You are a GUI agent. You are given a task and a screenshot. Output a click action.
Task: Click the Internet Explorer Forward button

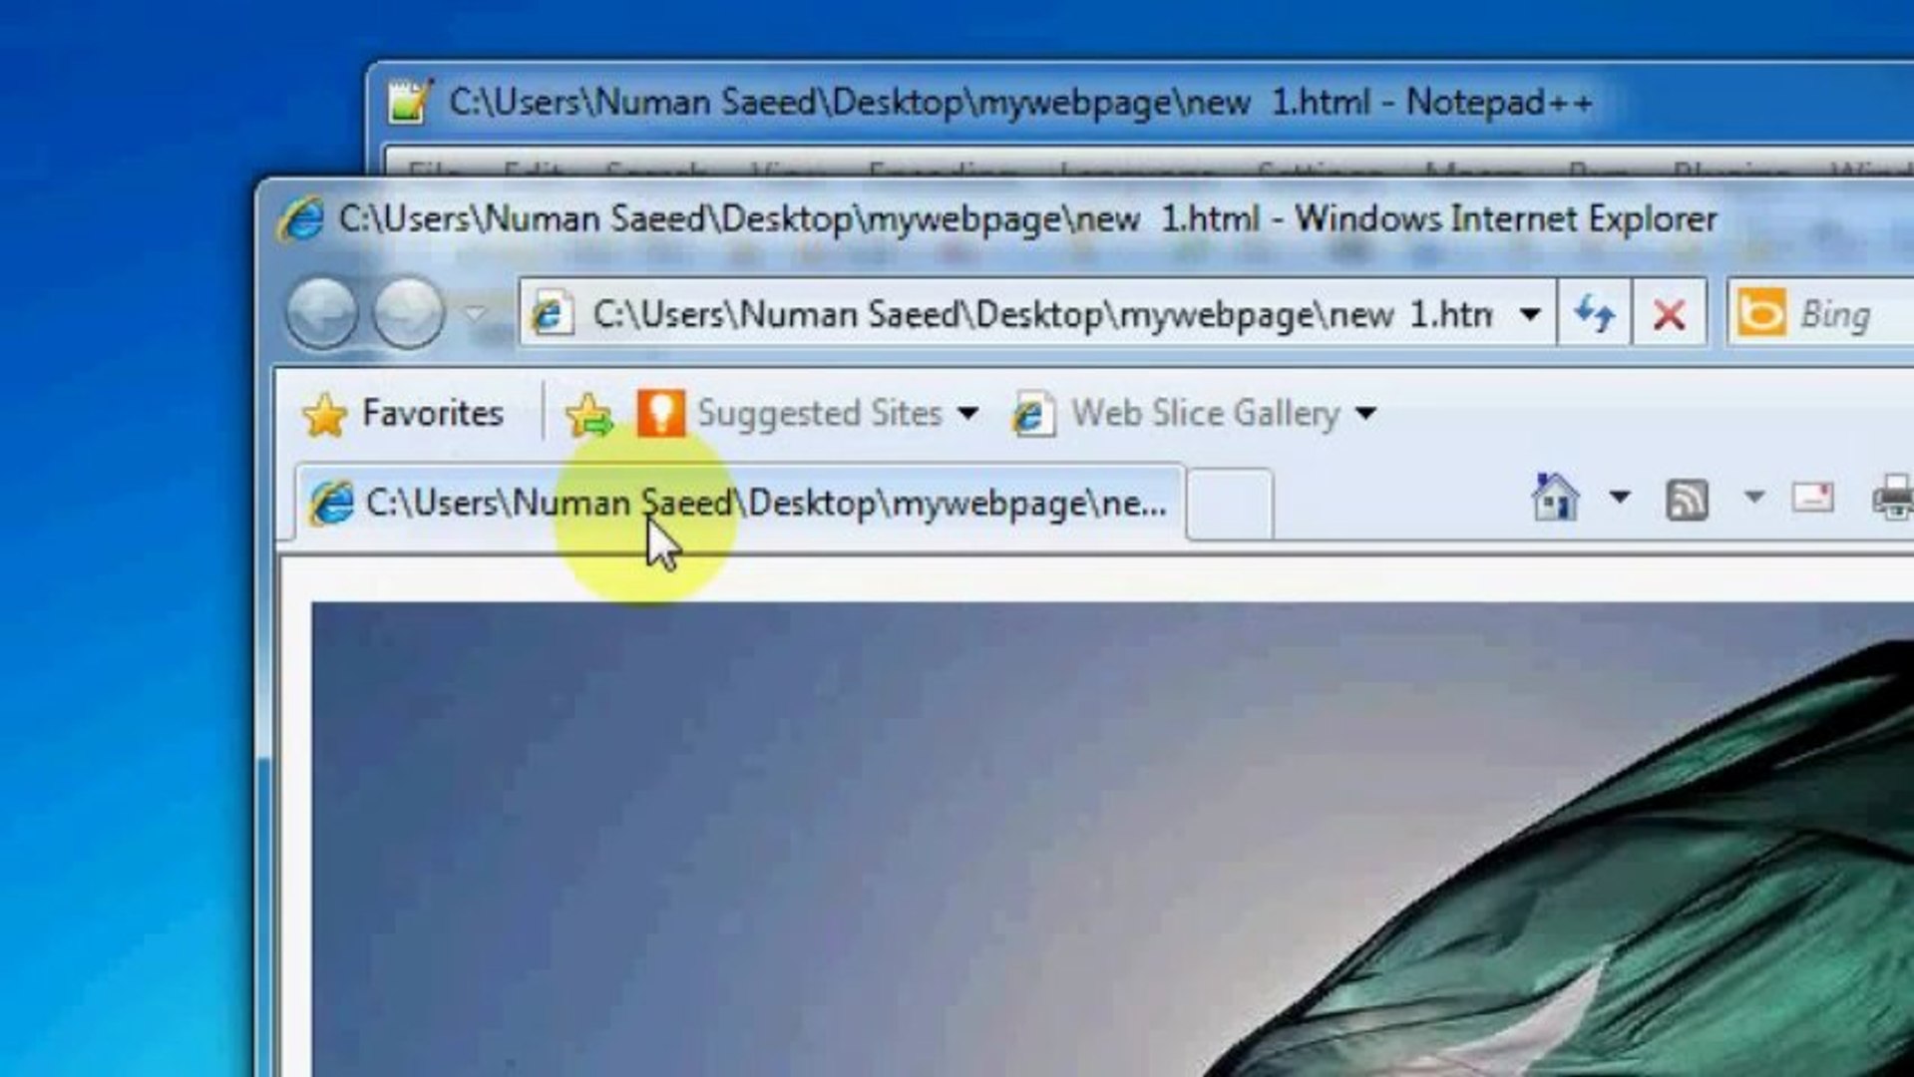408,313
